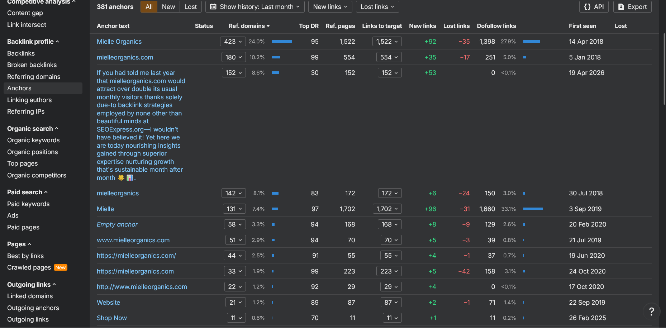Click the −42 lost links value
The image size is (666, 328).
pyautogui.click(x=464, y=271)
